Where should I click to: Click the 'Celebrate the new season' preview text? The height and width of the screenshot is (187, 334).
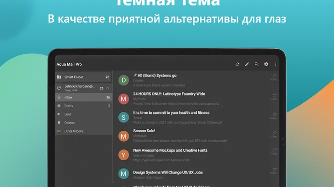coord(180,141)
